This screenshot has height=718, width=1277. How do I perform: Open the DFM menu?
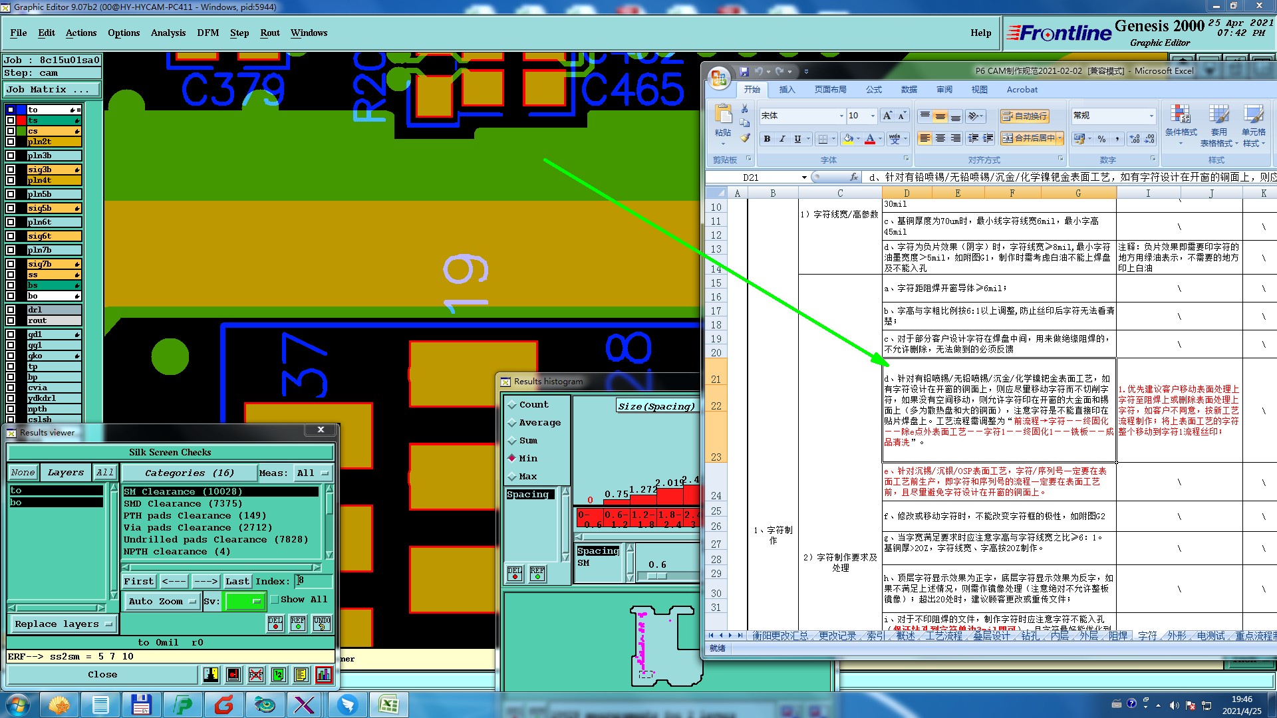pos(208,33)
